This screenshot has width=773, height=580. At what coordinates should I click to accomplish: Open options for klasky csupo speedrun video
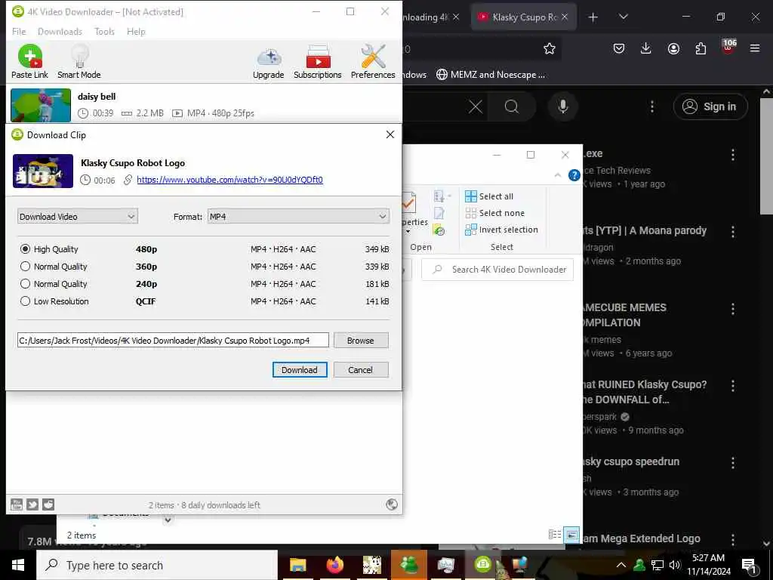pyautogui.click(x=733, y=463)
